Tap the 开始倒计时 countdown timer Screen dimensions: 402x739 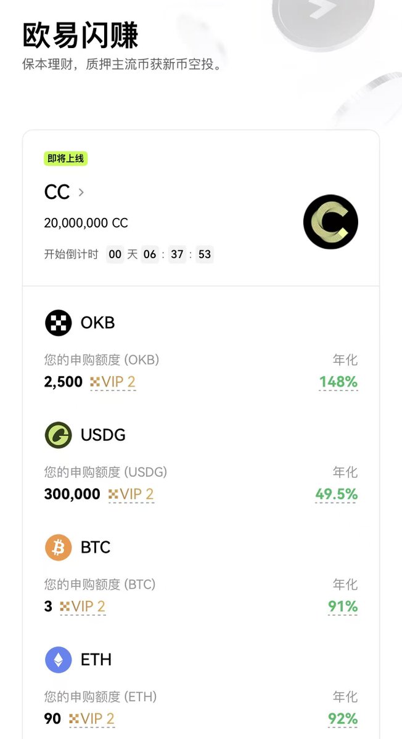point(159,254)
